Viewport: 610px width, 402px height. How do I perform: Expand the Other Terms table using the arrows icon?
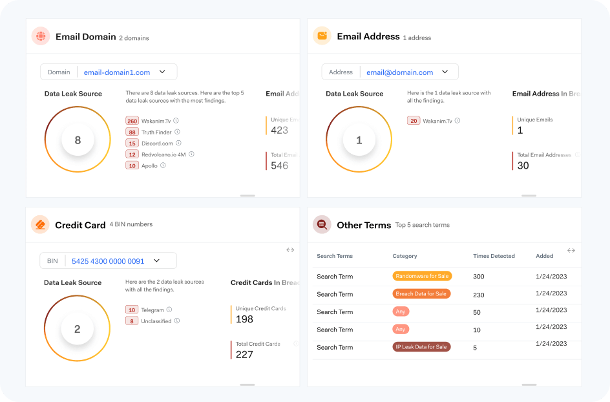point(571,250)
